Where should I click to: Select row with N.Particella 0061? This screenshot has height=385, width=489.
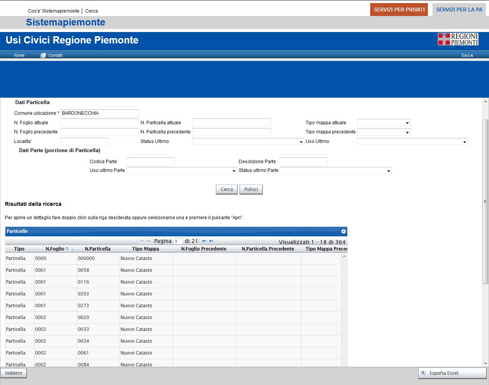tap(173, 353)
